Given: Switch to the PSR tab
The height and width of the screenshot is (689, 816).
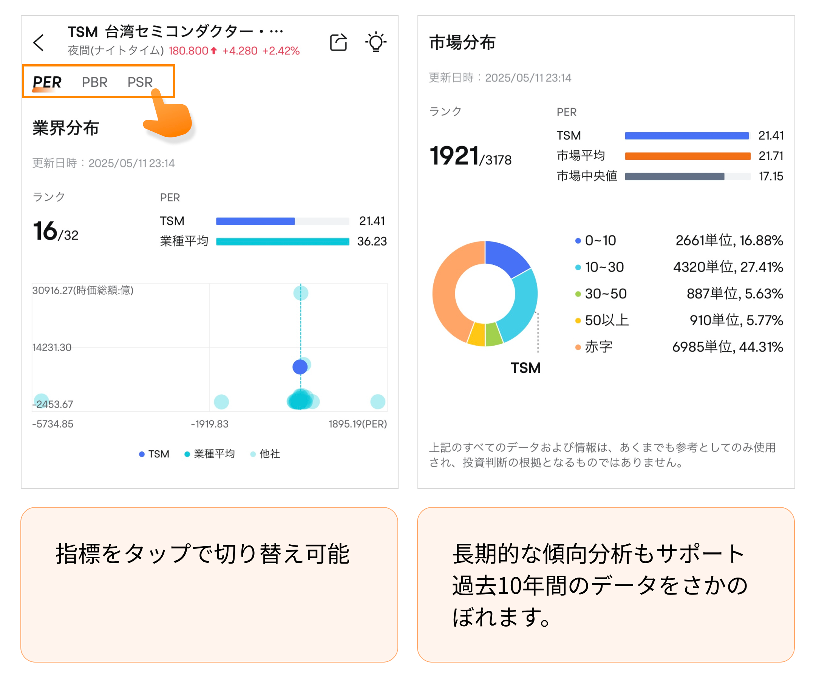Looking at the screenshot, I should [x=140, y=82].
